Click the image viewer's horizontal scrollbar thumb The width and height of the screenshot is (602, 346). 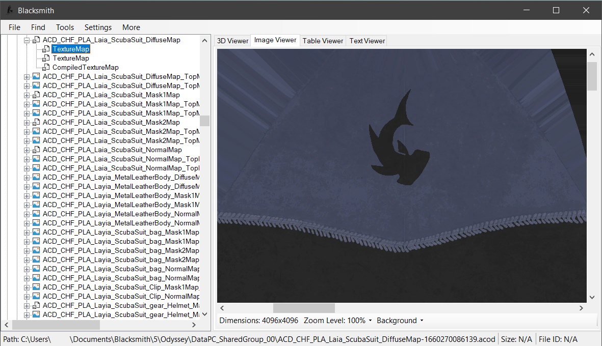click(304, 308)
